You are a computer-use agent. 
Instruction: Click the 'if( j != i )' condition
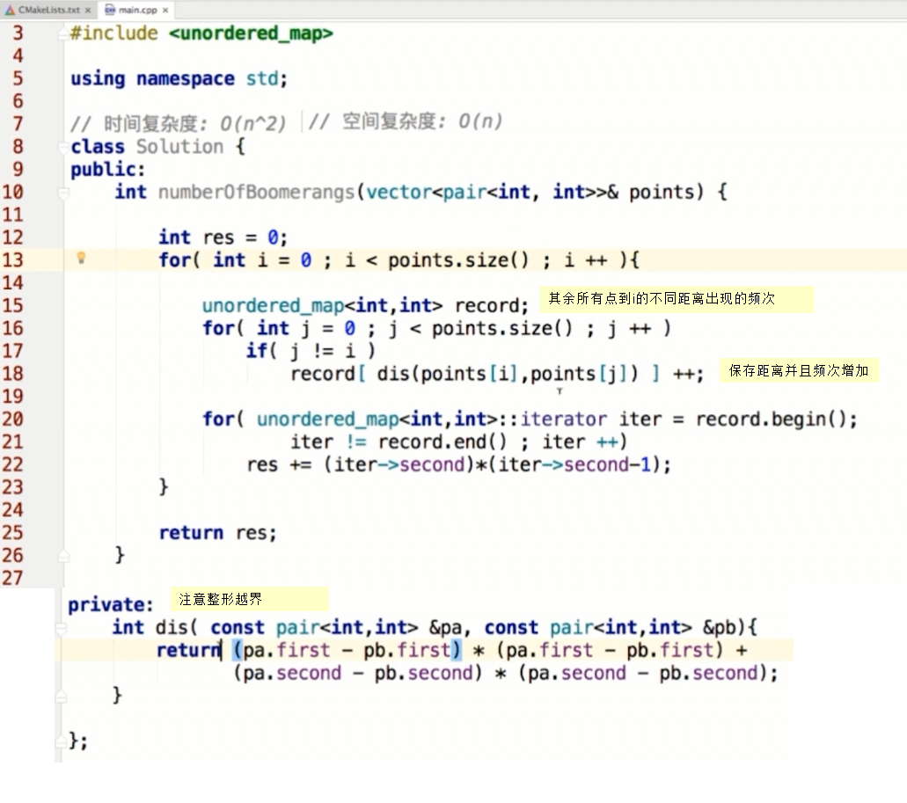click(x=311, y=351)
